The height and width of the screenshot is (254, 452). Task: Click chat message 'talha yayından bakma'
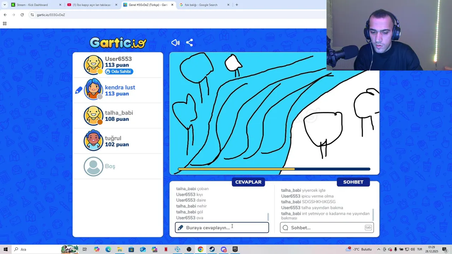click(312, 208)
